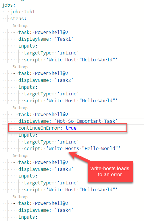Viewport: 144px width, 221px height.
Task: Open Settings link above Not So Important Task
Action: coord(20,108)
